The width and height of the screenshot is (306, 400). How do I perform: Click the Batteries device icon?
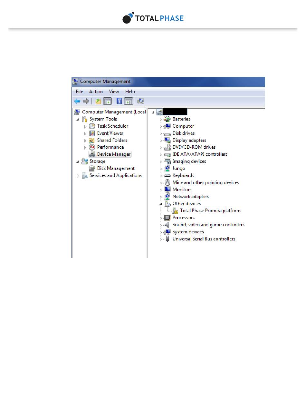tap(167, 119)
